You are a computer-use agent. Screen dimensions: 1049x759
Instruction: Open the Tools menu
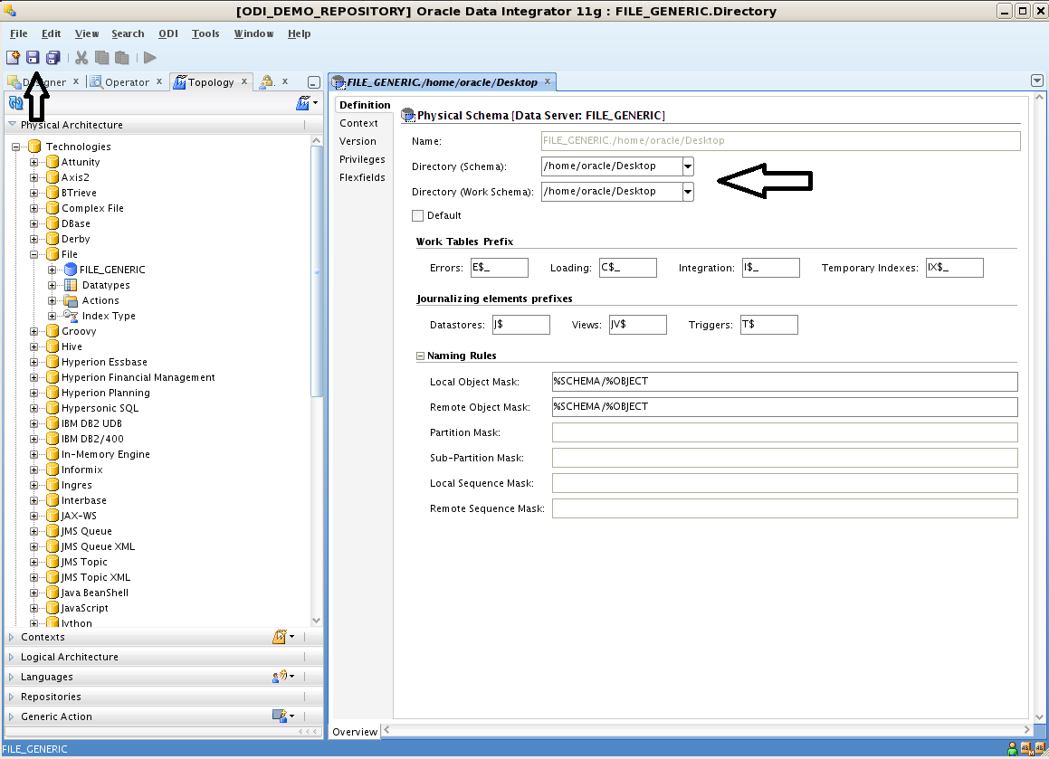205,33
